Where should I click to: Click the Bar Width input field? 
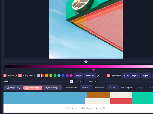(113, 88)
